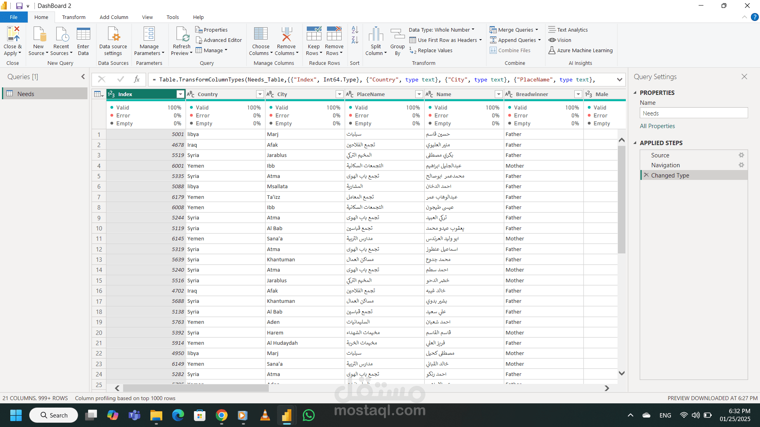Click the Keep Rows icon
Viewport: 760px width, 427px height.
[x=313, y=34]
